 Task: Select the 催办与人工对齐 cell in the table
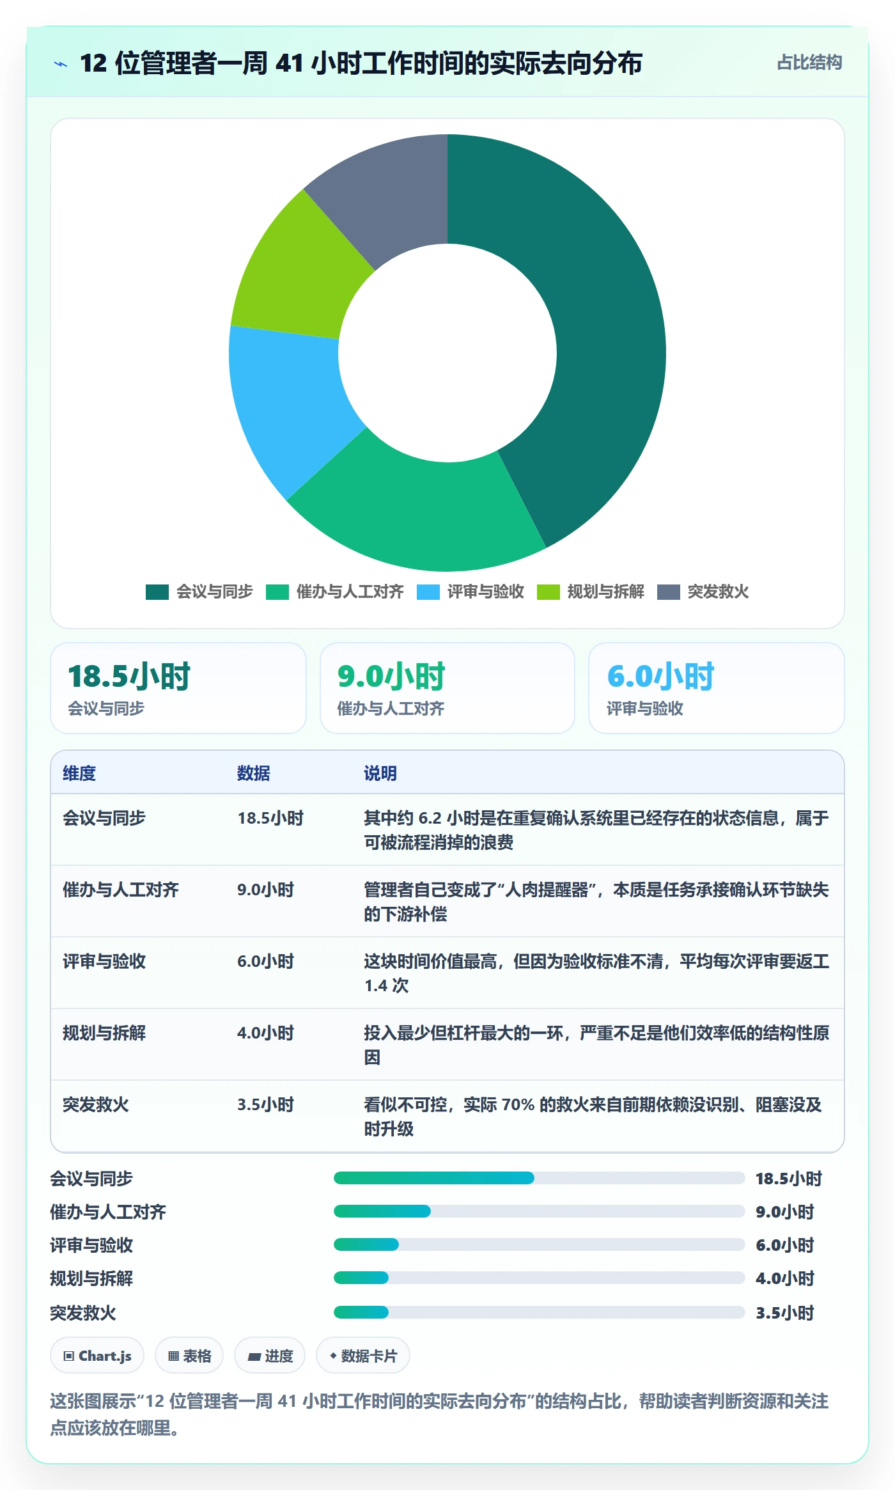(x=121, y=890)
